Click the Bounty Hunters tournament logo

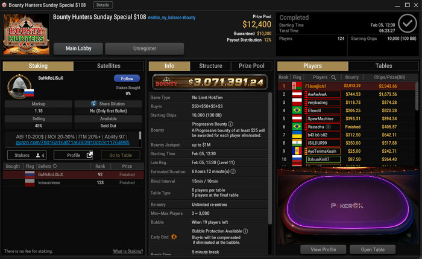pos(26,34)
